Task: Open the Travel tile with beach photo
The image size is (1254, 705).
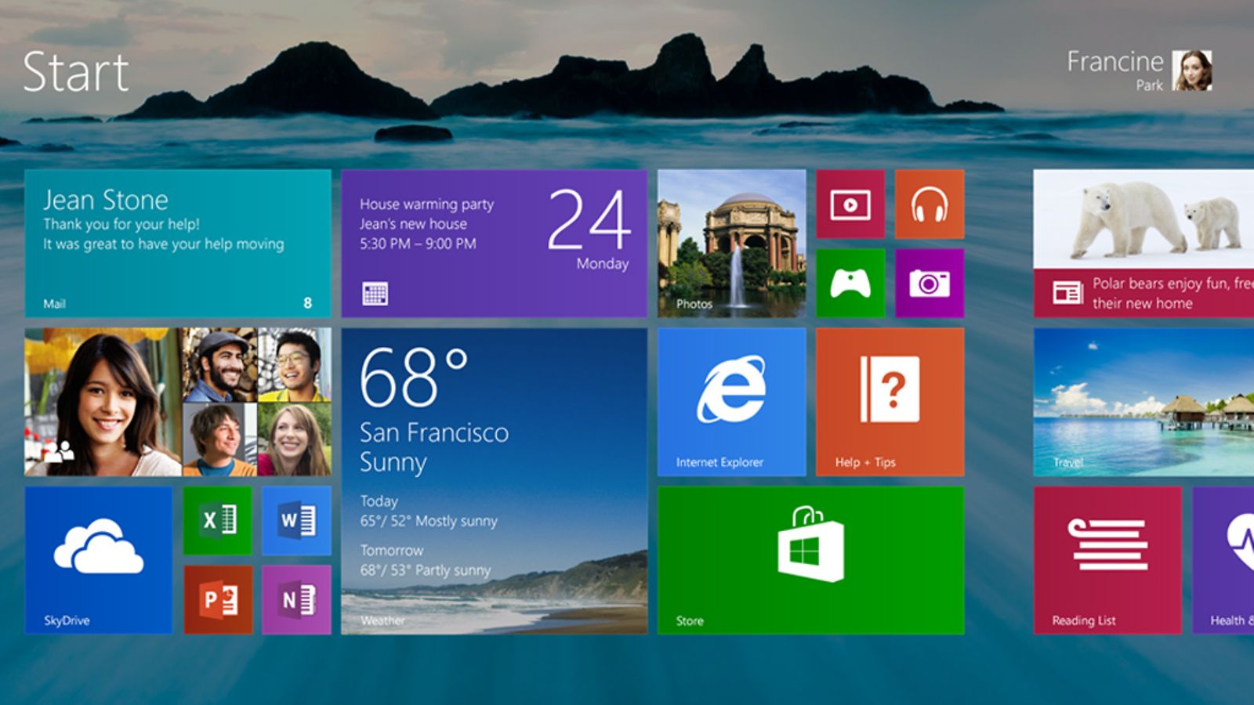Action: click(x=1144, y=402)
